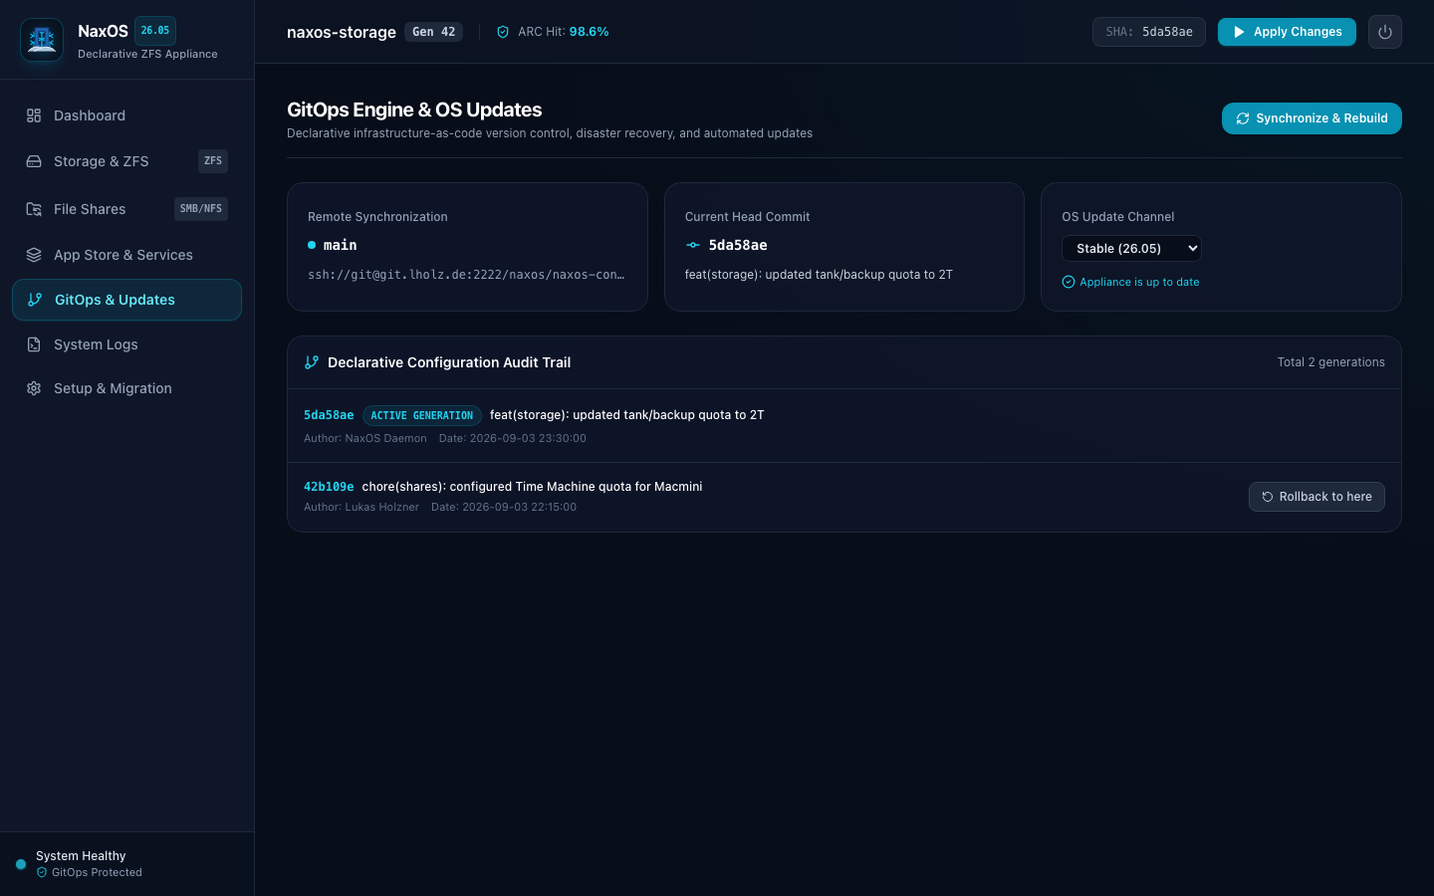The height and width of the screenshot is (896, 1434).
Task: Click the System Logs file icon
Action: tap(34, 344)
